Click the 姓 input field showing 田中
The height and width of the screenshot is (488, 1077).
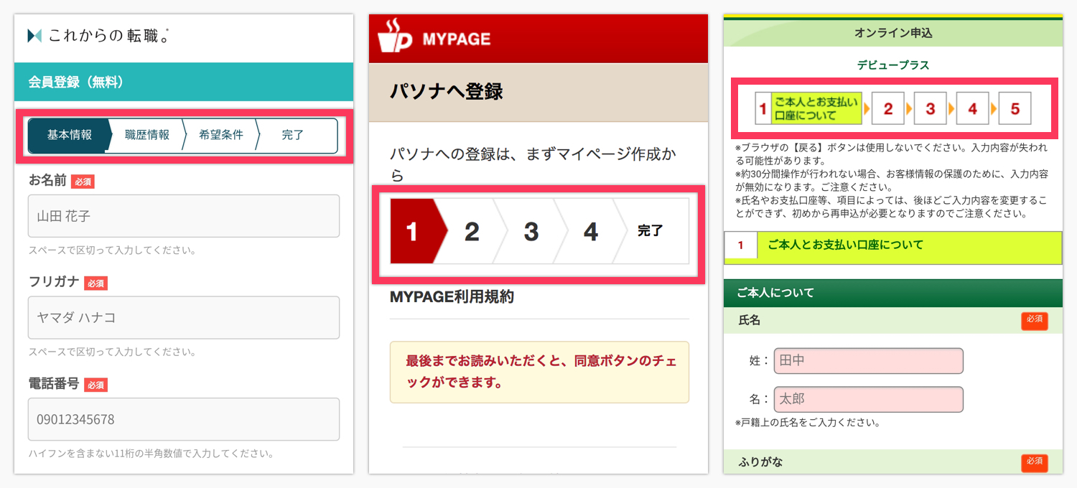869,361
